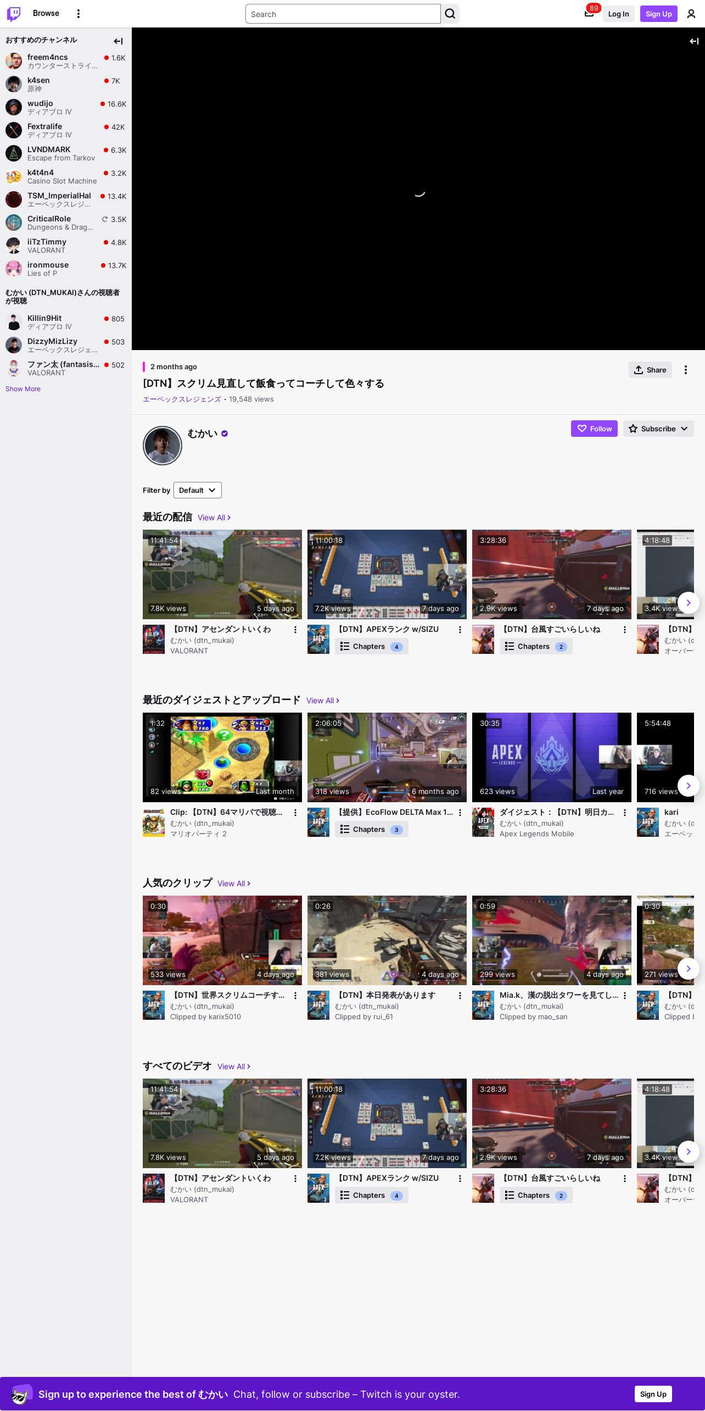Expand Chapters 2 in すべてのビデオ section

(536, 1195)
